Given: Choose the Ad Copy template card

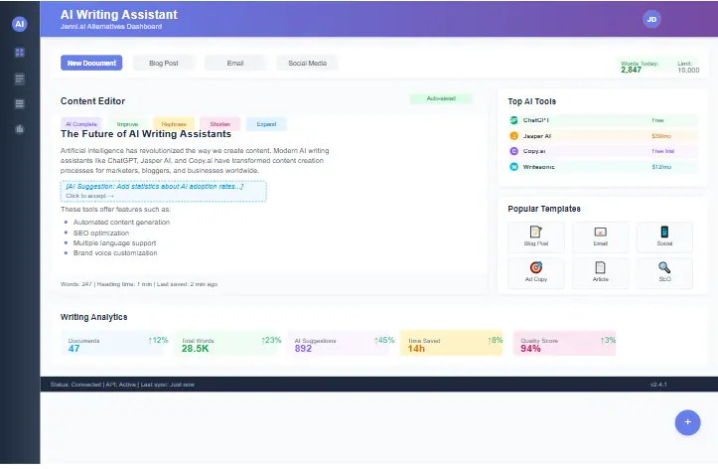Looking at the screenshot, I should click(535, 272).
